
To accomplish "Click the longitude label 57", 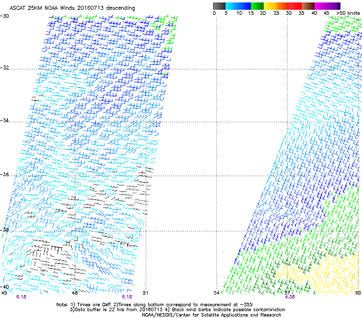I will coord(287,293).
